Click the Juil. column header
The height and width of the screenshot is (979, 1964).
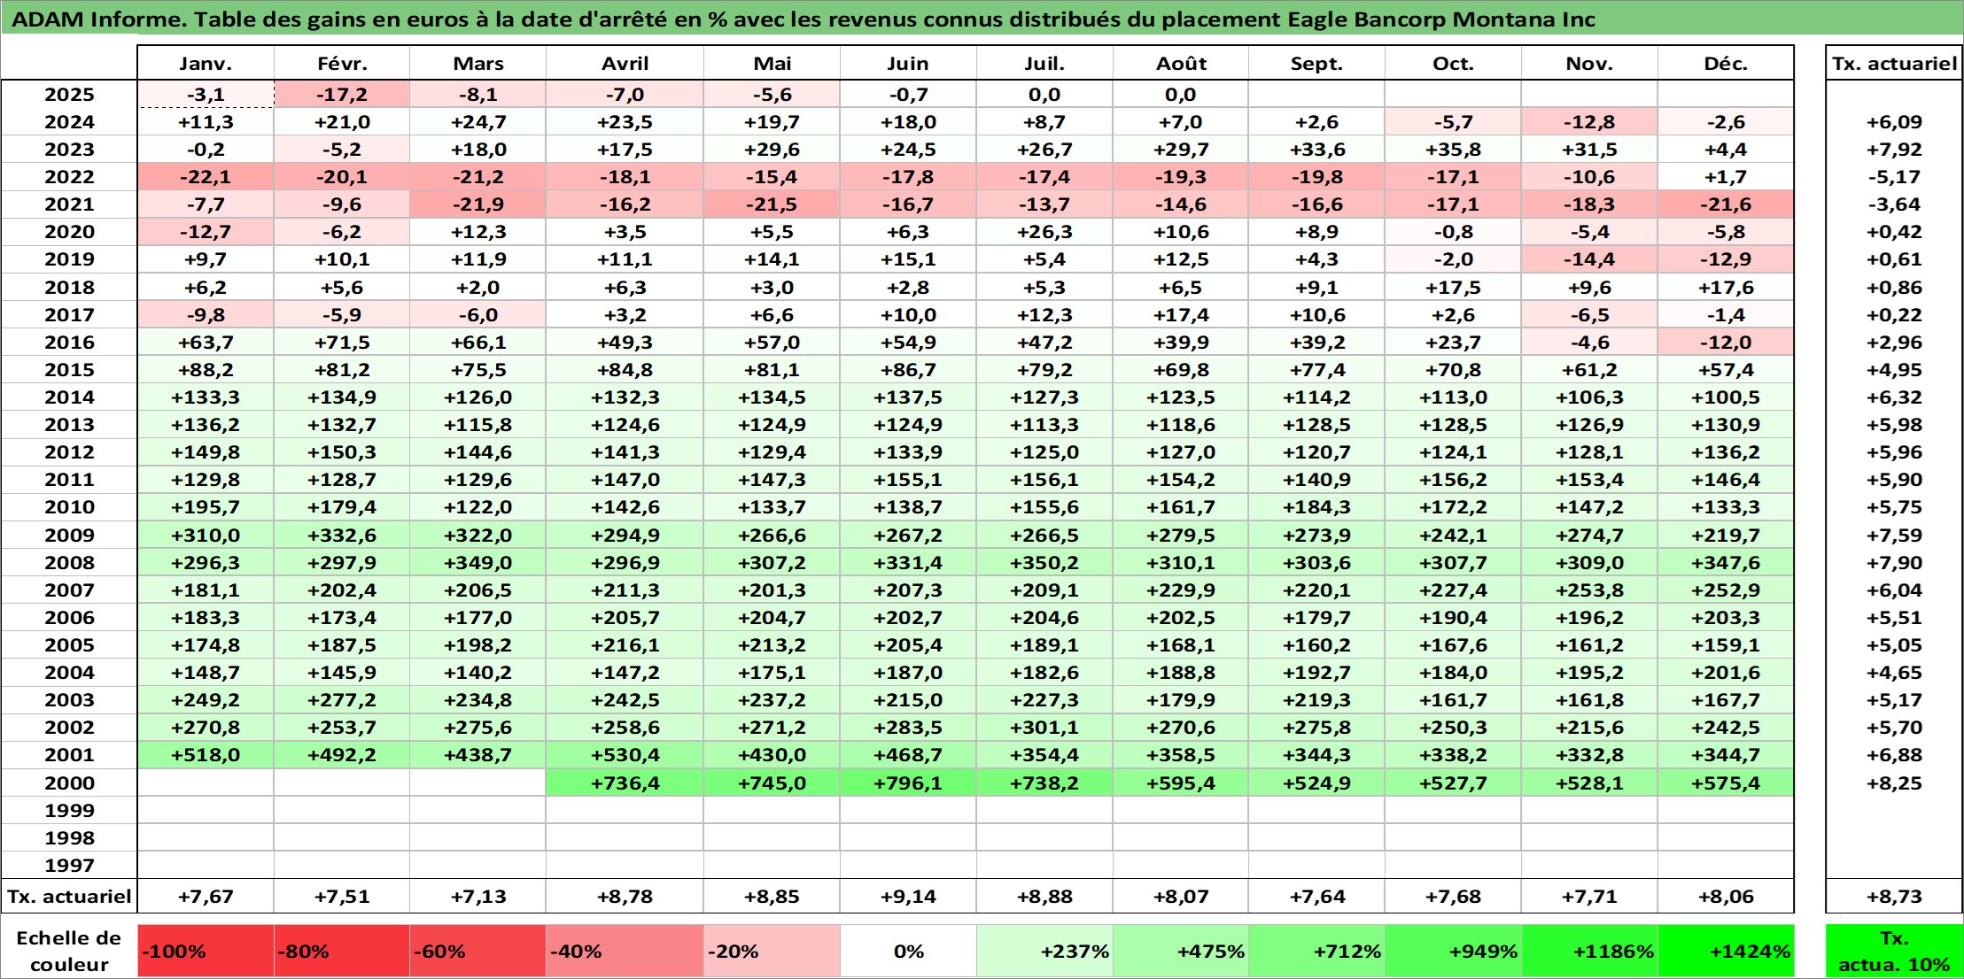coord(1044,63)
